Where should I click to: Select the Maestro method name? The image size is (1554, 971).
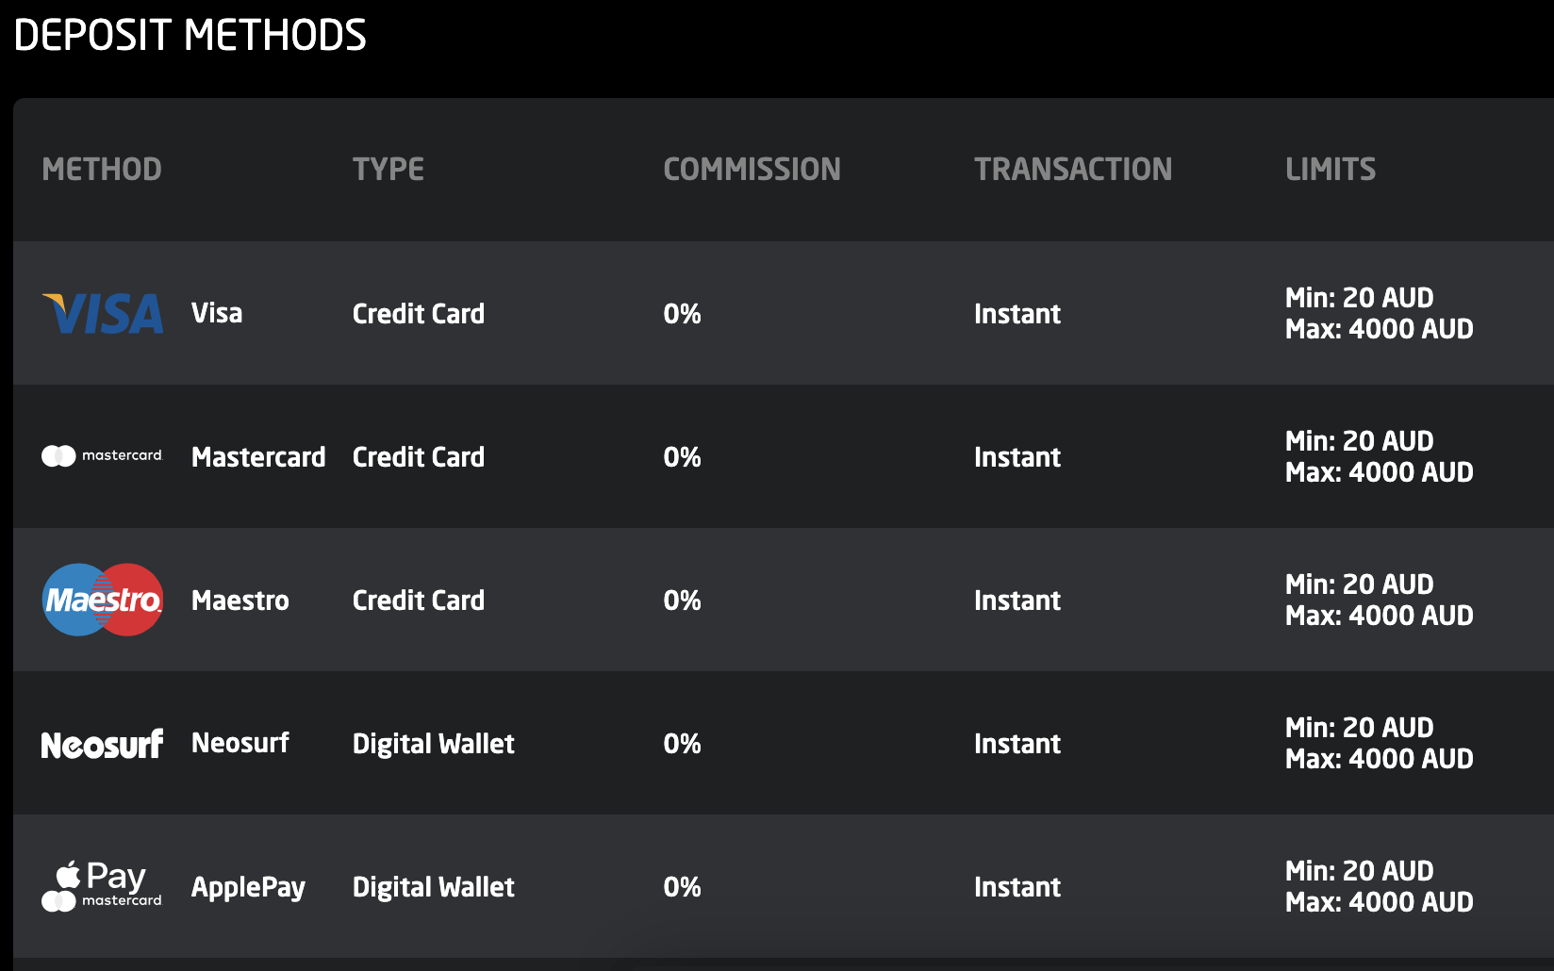click(240, 601)
